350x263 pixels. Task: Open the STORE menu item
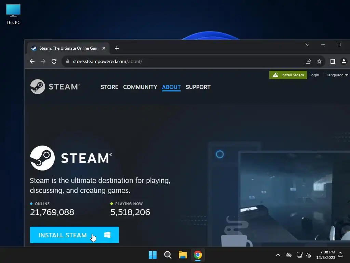tap(109, 87)
